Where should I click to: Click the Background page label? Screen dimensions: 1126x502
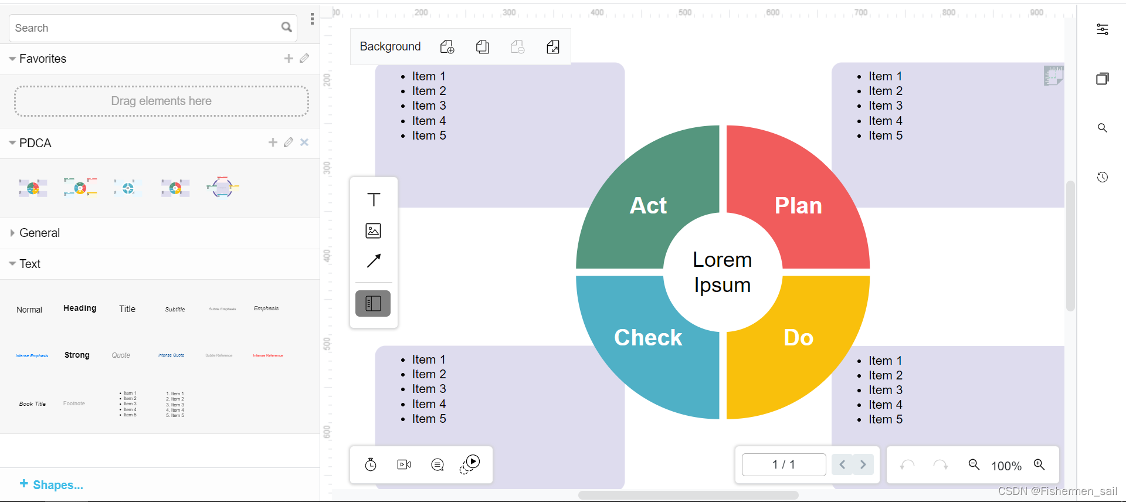[390, 47]
